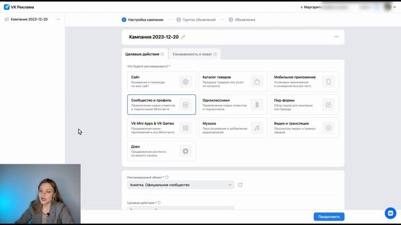Image resolution: width=401 pixels, height=225 pixels.
Task: Click the grid icon on VK Mini Apps
Action: tap(185, 127)
